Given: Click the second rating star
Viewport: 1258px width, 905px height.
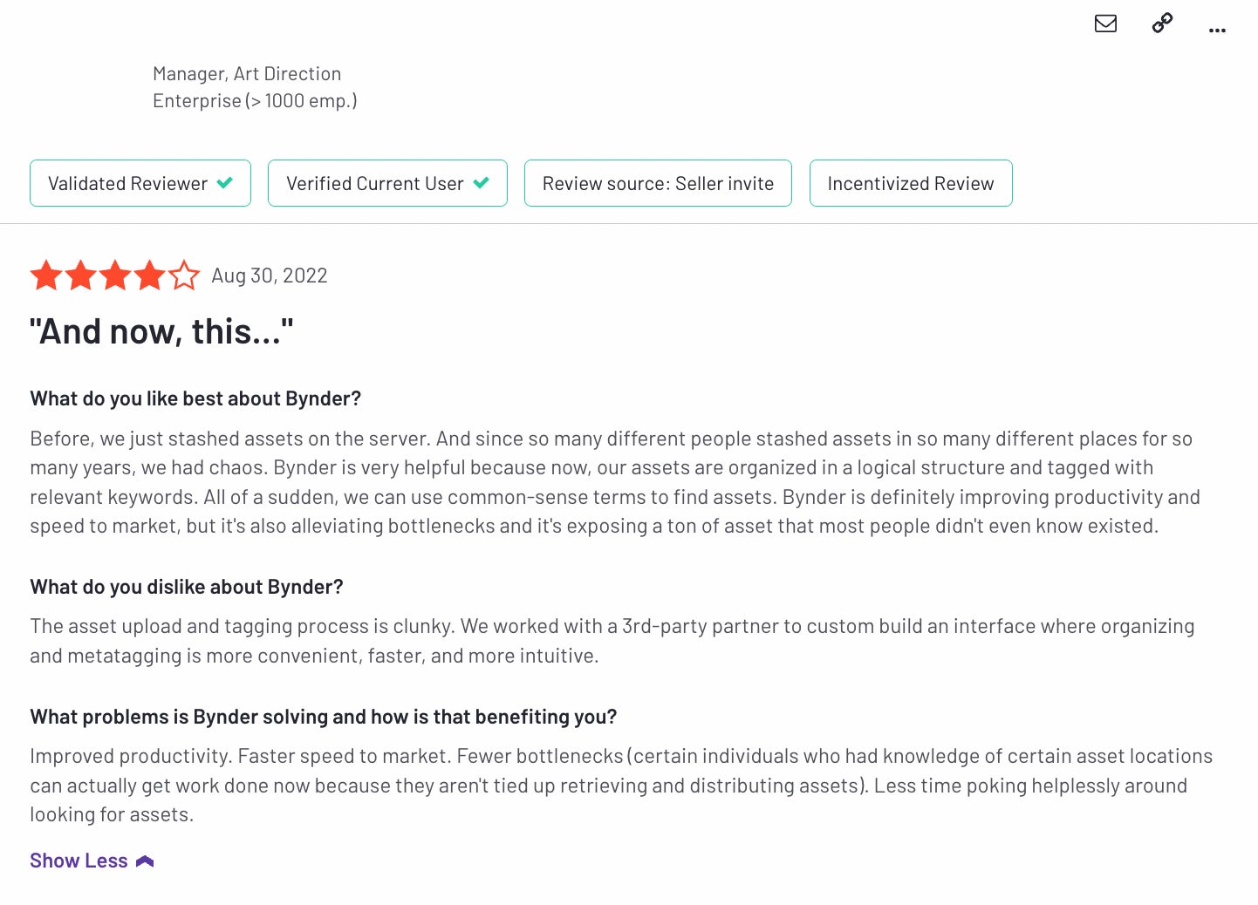Looking at the screenshot, I should pyautogui.click(x=80, y=276).
